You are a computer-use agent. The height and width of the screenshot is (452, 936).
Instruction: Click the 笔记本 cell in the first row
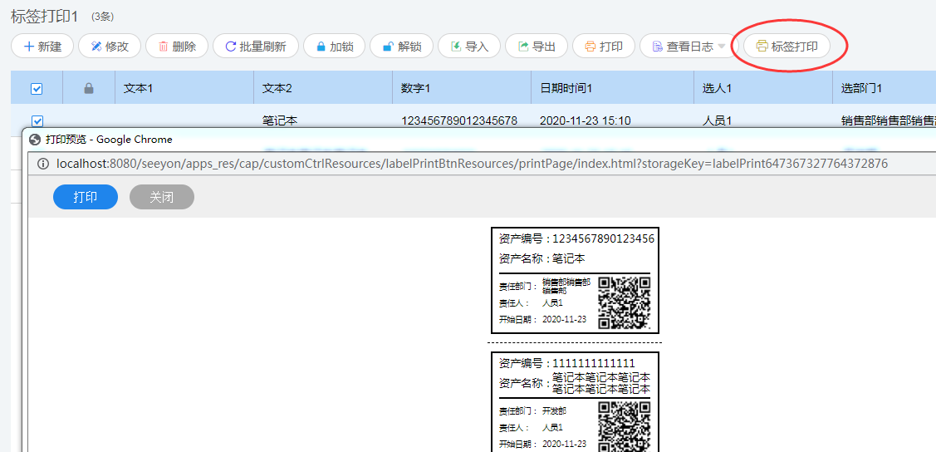pos(279,120)
